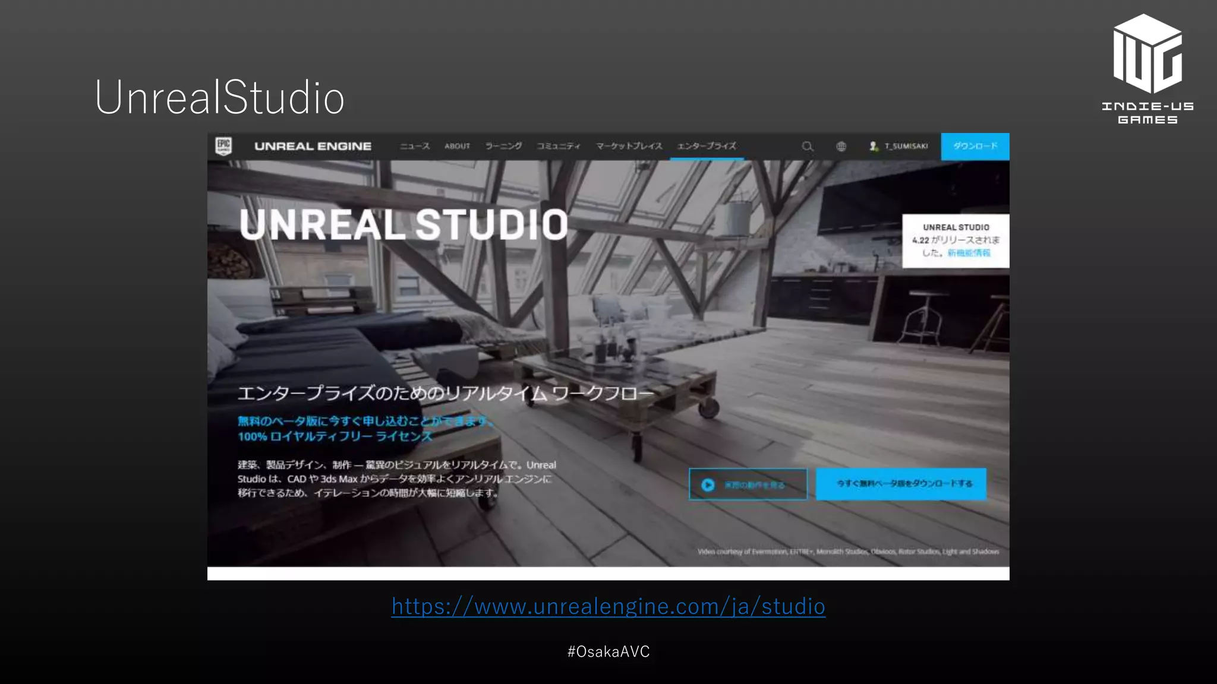Select the エンタープライズ menu item
This screenshot has width=1217, height=684.
(707, 146)
